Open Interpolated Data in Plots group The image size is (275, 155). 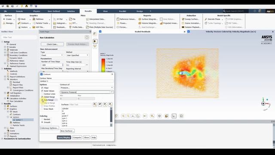click(x=95, y=19)
